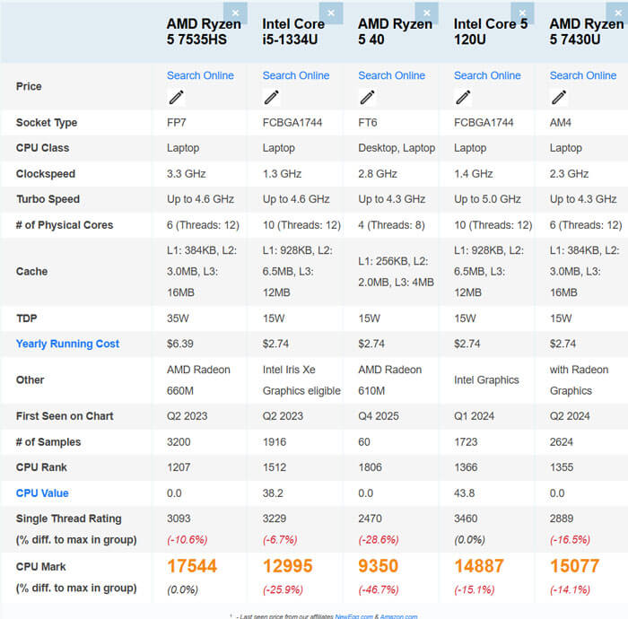Click the AM4 socket value
This screenshot has width=628, height=619.
click(x=561, y=123)
